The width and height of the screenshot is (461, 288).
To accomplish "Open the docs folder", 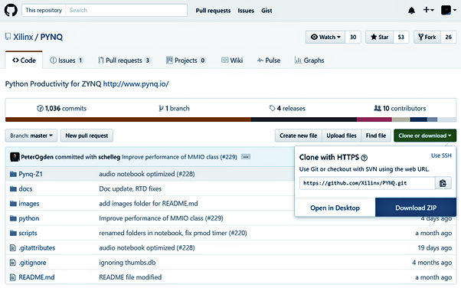I will tap(25, 189).
